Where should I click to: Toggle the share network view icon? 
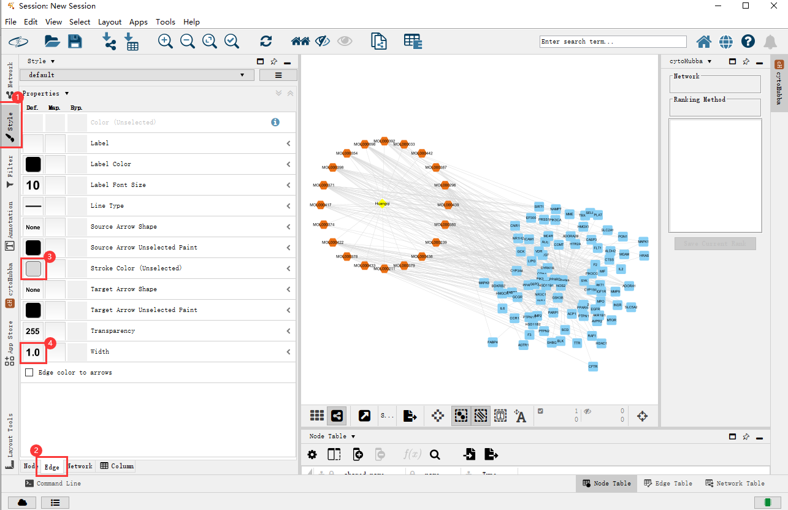coord(336,416)
